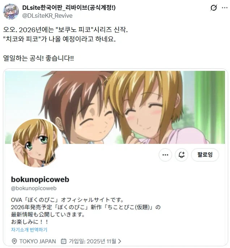The image size is (230, 248).
Task: Click the bold bokunopicoweb profile name
Action: [x=40, y=180]
